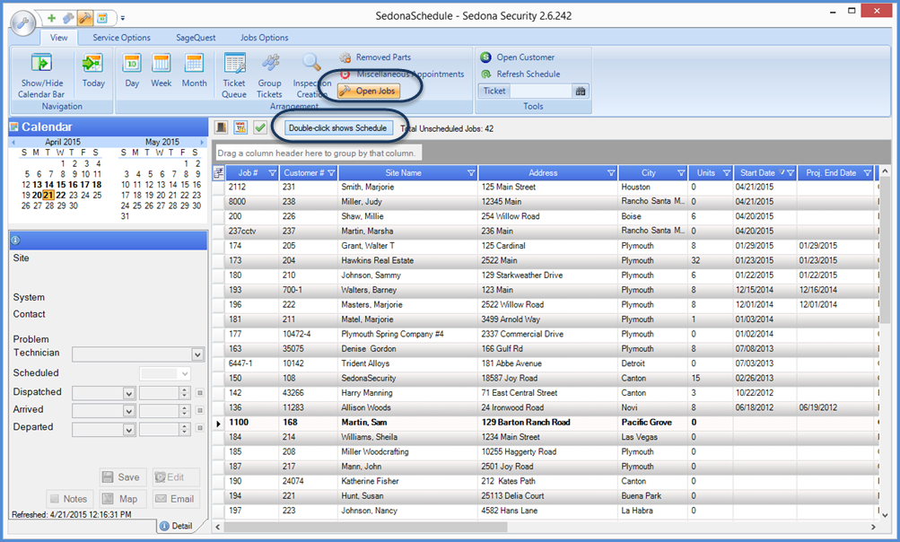Click the dark book icon above grid

click(221, 127)
